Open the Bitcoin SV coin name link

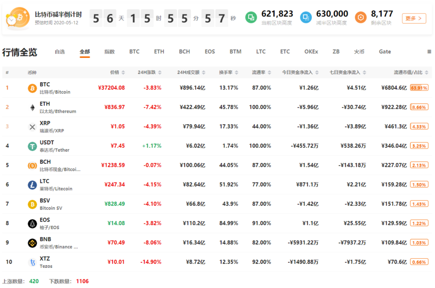[51, 208]
